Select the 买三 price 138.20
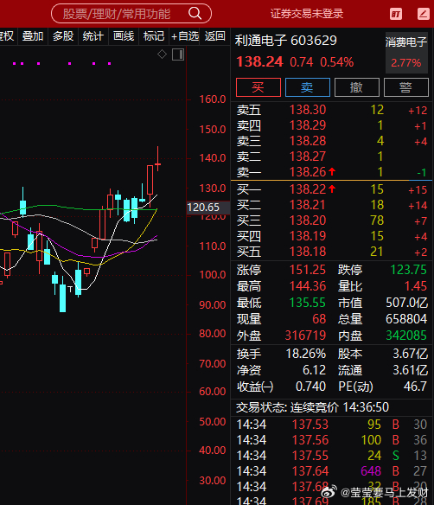 [308, 221]
